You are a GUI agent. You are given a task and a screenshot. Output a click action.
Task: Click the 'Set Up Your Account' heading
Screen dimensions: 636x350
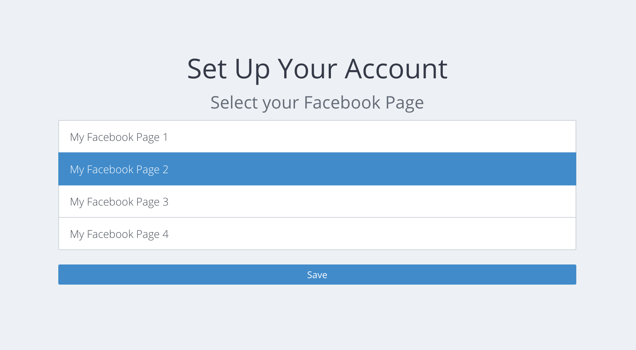pyautogui.click(x=317, y=69)
